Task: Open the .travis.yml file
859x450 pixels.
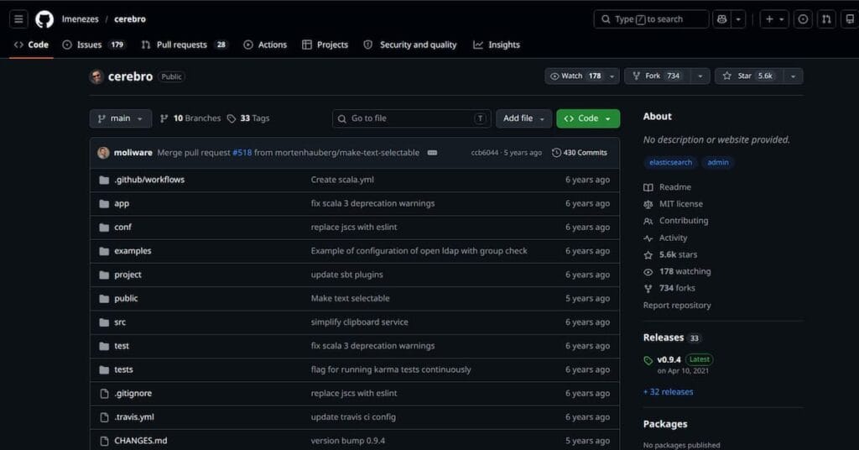Action: [134, 417]
